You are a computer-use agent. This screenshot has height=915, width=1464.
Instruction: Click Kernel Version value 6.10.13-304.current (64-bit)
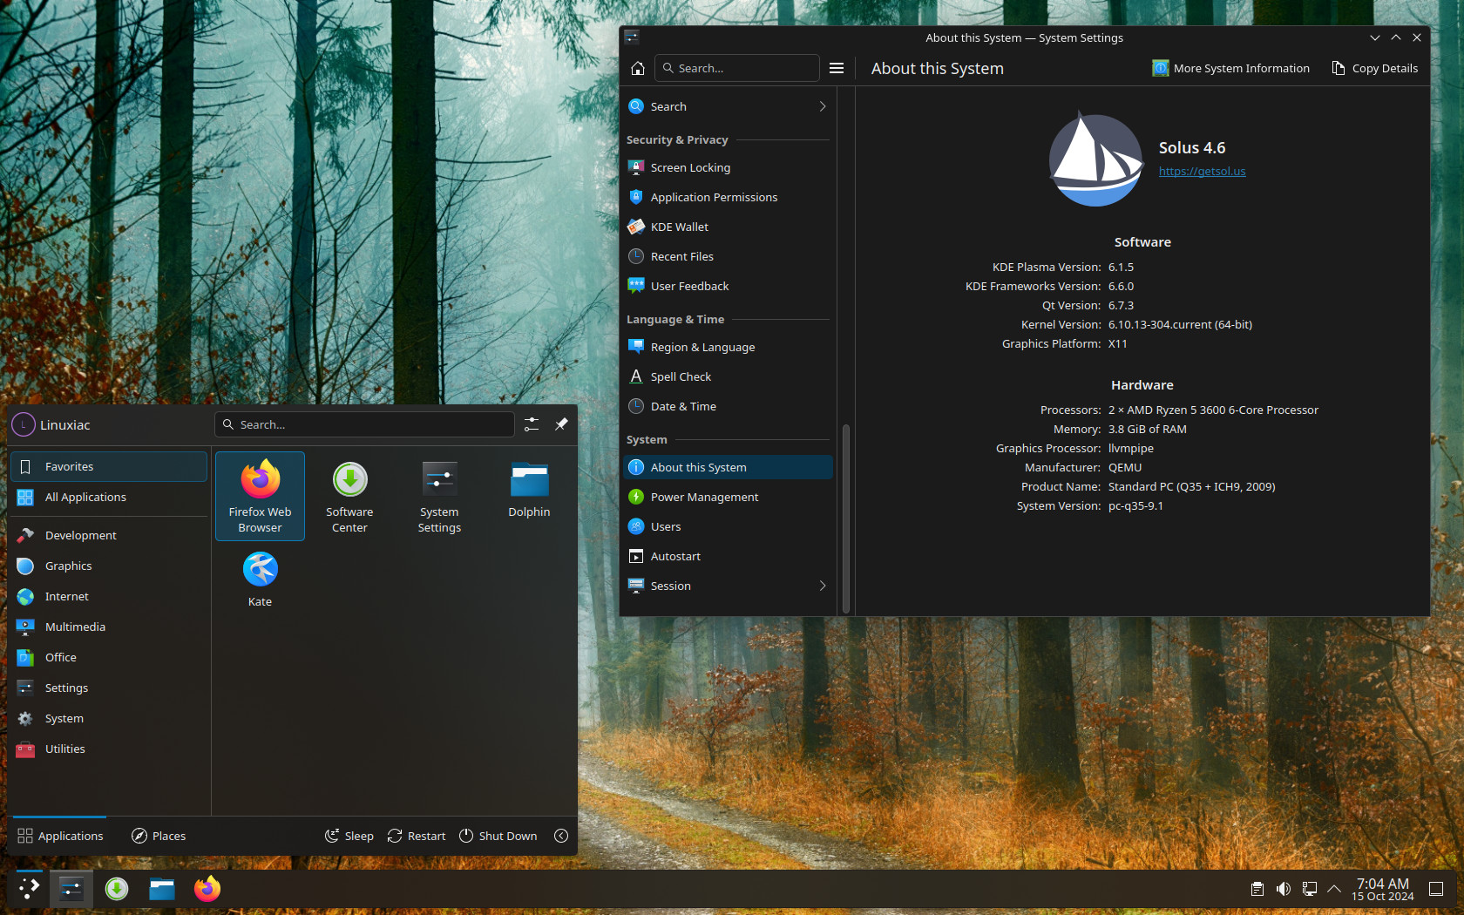click(x=1180, y=324)
